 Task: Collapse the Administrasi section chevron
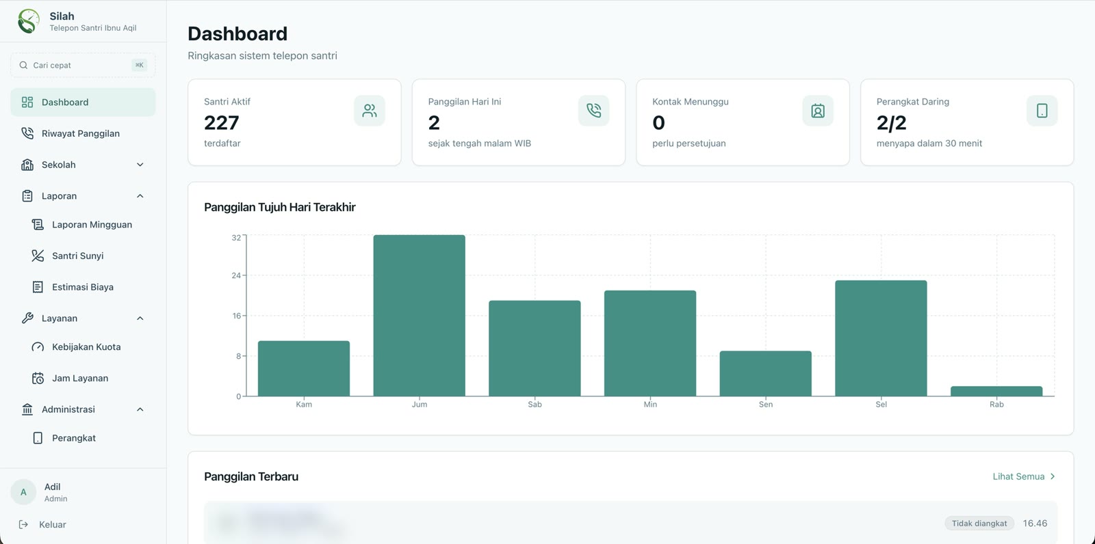coord(140,409)
